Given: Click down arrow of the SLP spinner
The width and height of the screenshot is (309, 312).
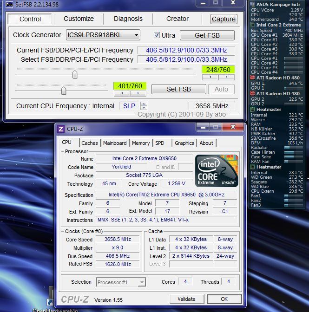Looking at the screenshot, I should tap(144, 108).
